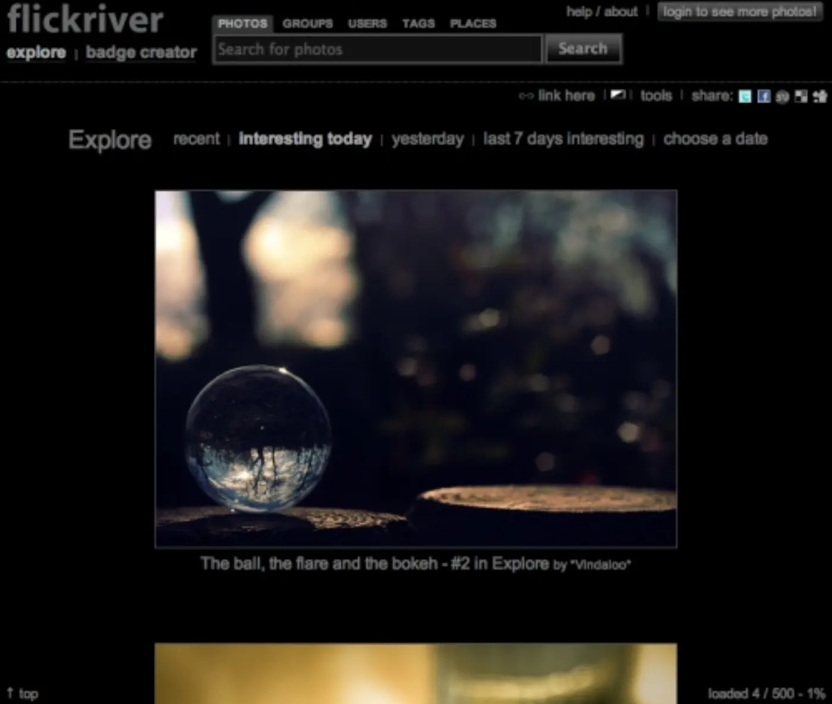Viewport: 832px width, 704px height.
Task: Open the tools menu
Action: 656,96
